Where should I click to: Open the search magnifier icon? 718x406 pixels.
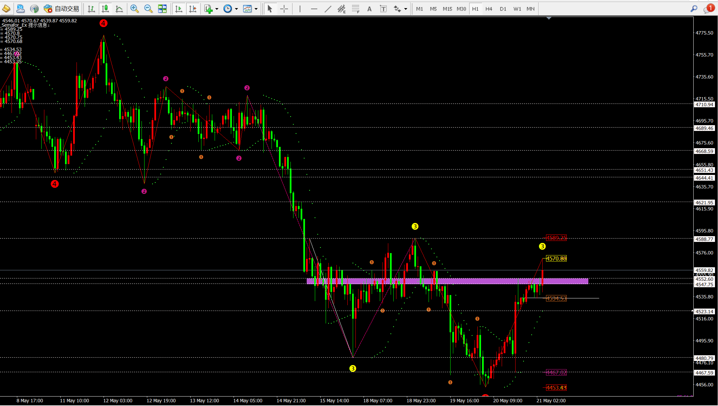pyautogui.click(x=694, y=9)
